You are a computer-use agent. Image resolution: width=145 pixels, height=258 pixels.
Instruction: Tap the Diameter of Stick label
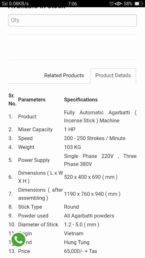pyautogui.click(x=38, y=224)
